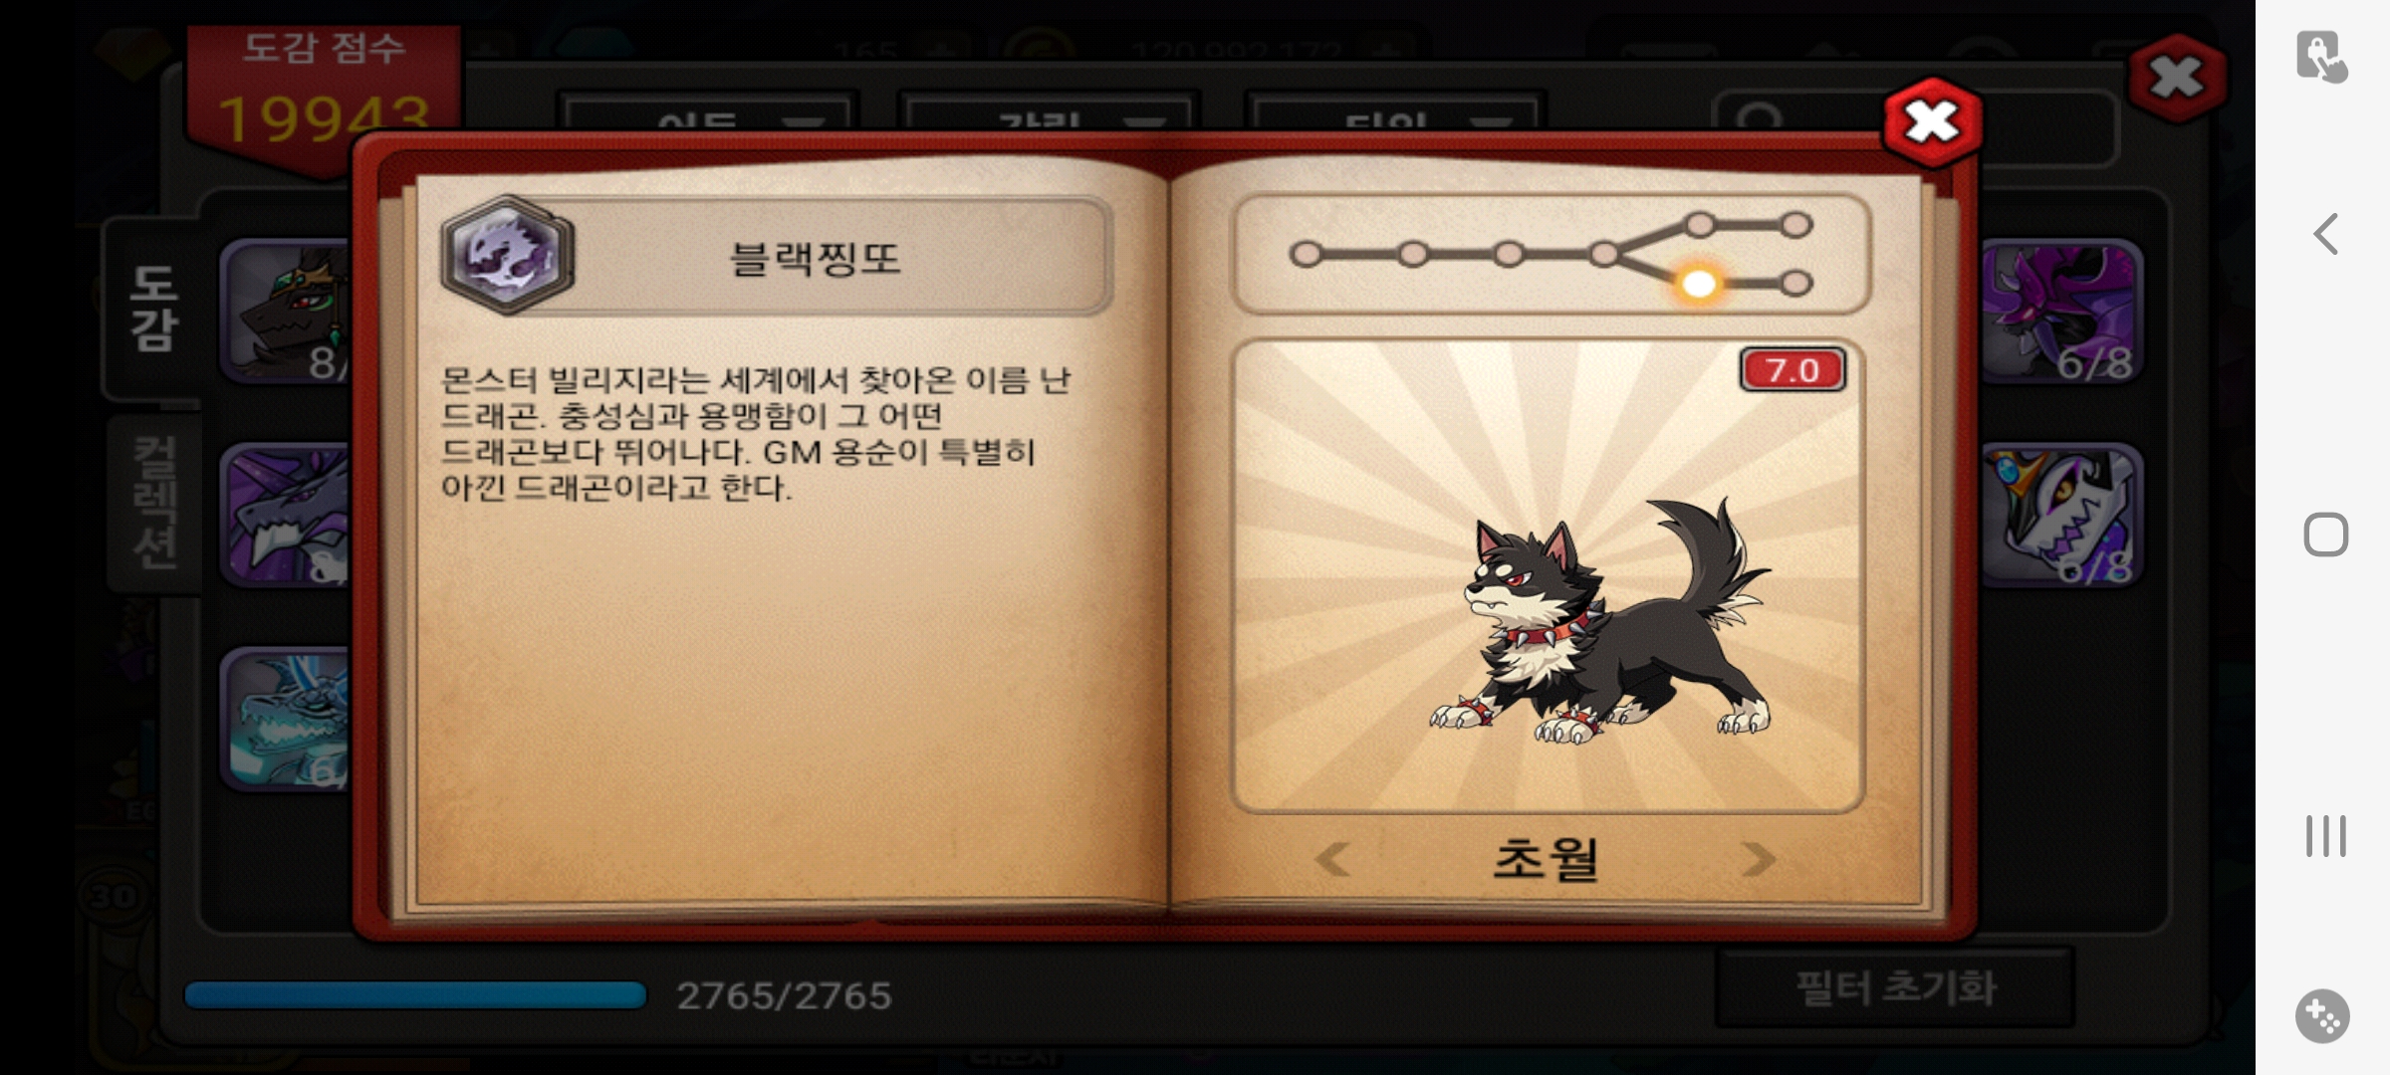
Task: Select the fourth evolution branch node
Action: pyautogui.click(x=1603, y=255)
